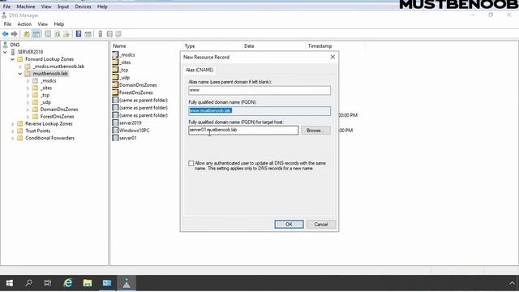
Task: Select DomainDnsZones folder in list pane
Action: click(135, 85)
